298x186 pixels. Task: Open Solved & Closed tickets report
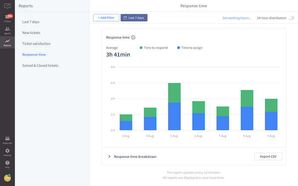[40, 65]
